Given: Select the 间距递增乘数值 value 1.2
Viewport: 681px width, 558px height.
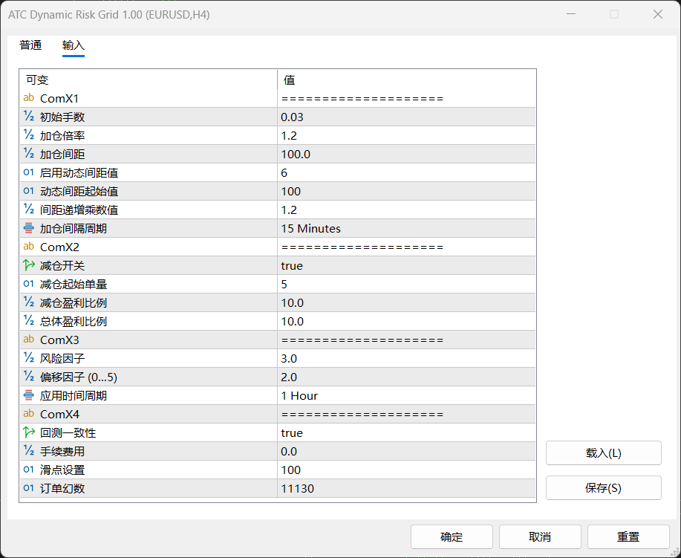Looking at the screenshot, I should coord(406,210).
